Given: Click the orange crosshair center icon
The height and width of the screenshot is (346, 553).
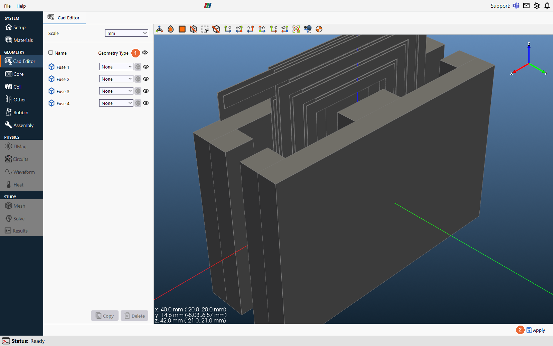Looking at the screenshot, I should (319, 29).
